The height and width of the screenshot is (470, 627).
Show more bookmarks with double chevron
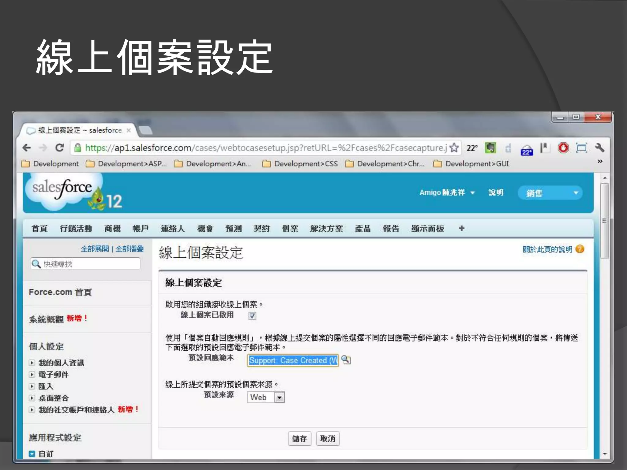pos(600,161)
